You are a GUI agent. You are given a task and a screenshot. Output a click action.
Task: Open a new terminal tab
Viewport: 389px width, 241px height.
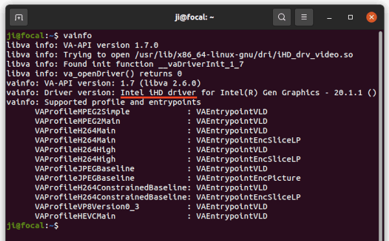(x=19, y=17)
